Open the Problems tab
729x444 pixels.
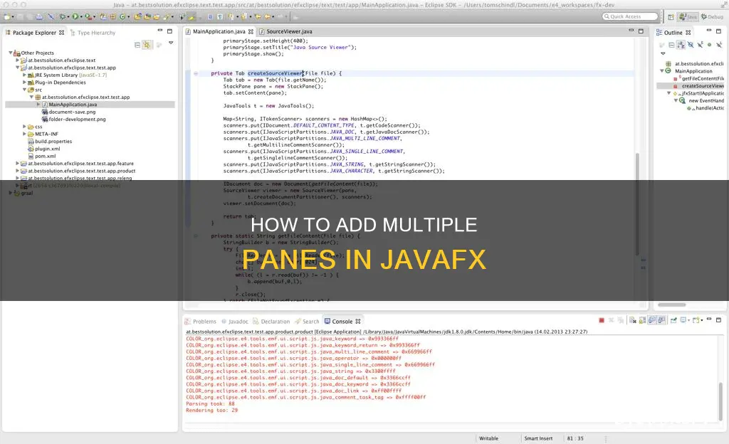[200, 322]
